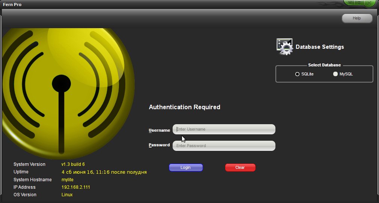Click the blue Login button
Viewport: 379px width, 203px height.
click(x=186, y=167)
